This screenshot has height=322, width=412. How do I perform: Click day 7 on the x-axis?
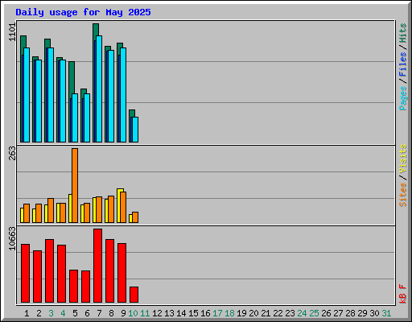click(x=99, y=313)
